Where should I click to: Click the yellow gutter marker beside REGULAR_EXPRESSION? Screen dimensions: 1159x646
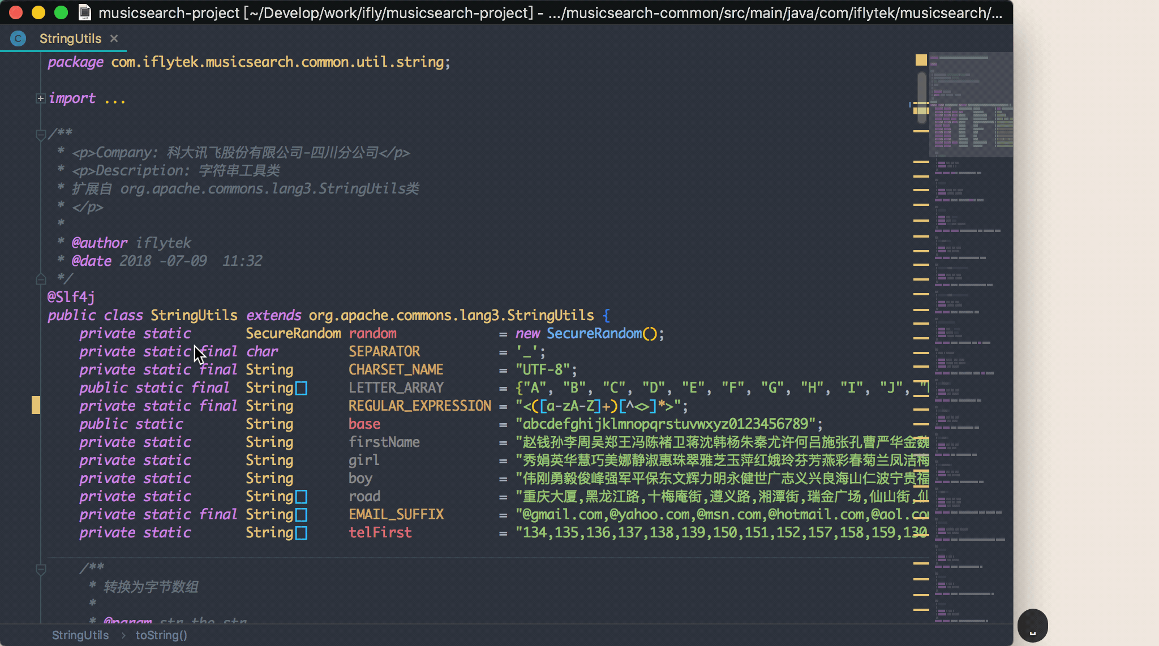pos(36,405)
